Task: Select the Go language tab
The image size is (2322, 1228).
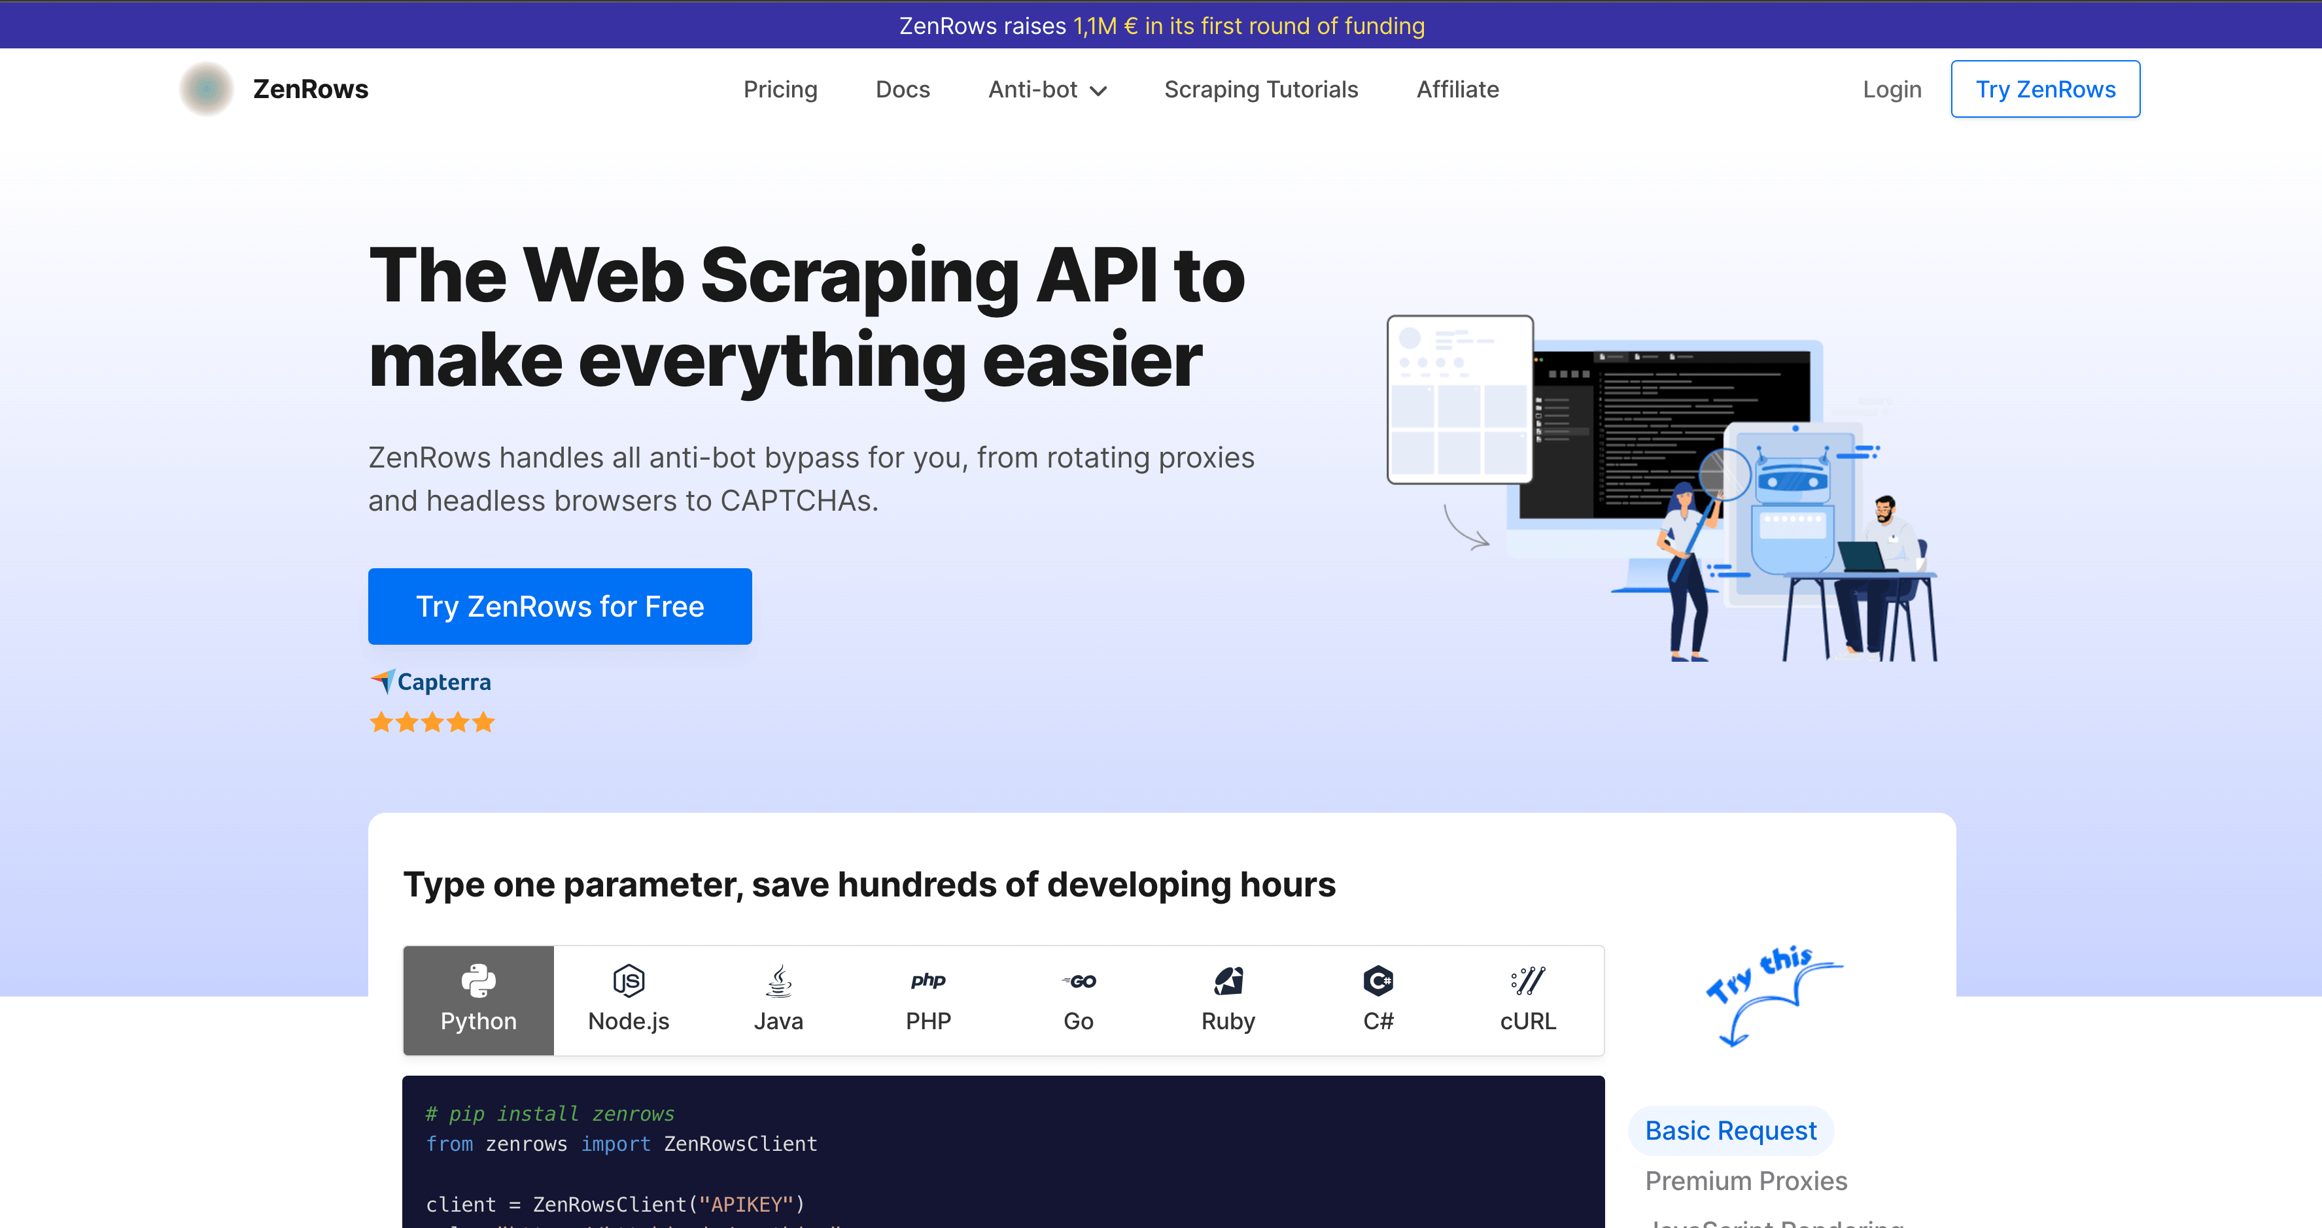Action: coord(1078,1000)
